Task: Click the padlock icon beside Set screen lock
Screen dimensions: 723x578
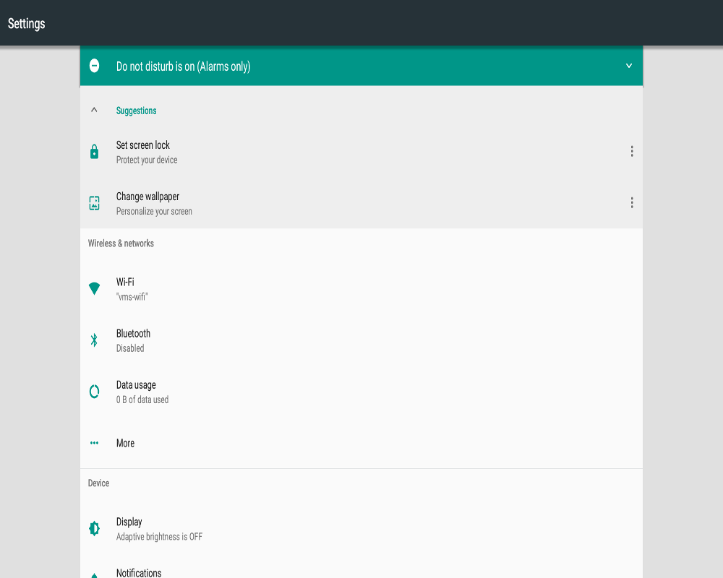Action: click(94, 151)
